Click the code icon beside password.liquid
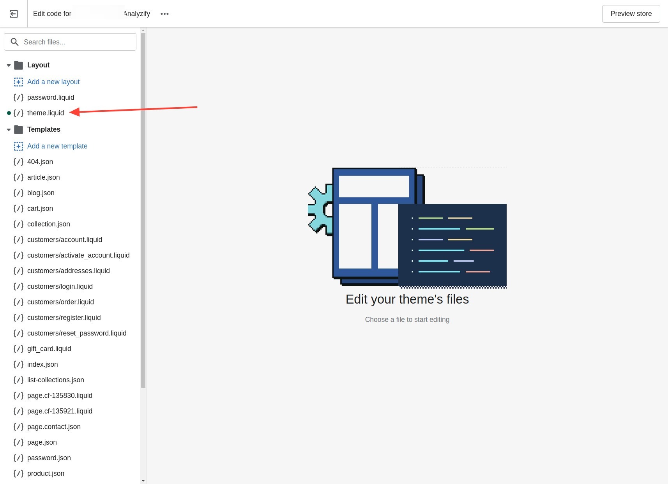Viewport: 668px width, 484px height. click(x=18, y=97)
